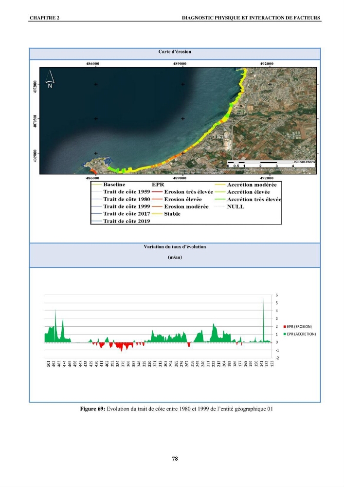
Task: Click top map coordinate label '486000'
Action: tap(92, 64)
